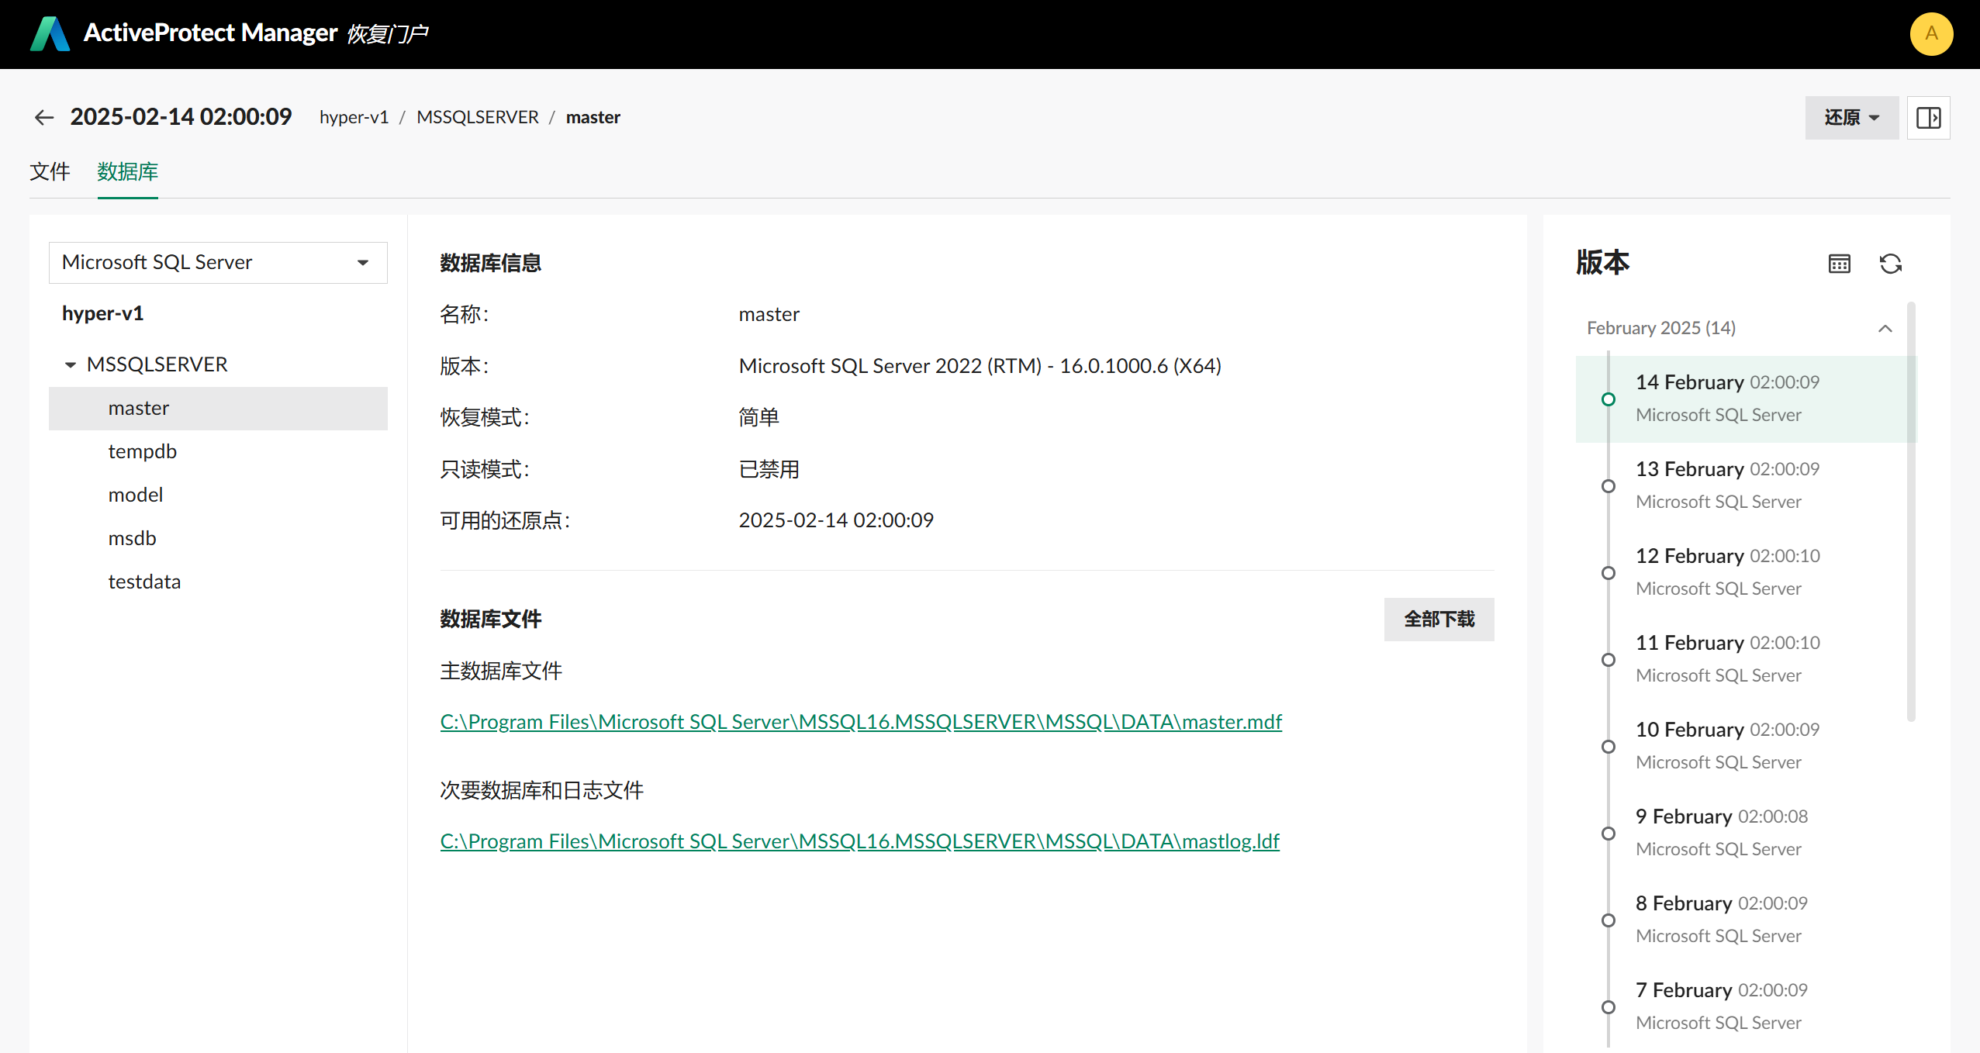Collapse the February 2025 (14) group
The image size is (1980, 1053).
coord(1885,329)
